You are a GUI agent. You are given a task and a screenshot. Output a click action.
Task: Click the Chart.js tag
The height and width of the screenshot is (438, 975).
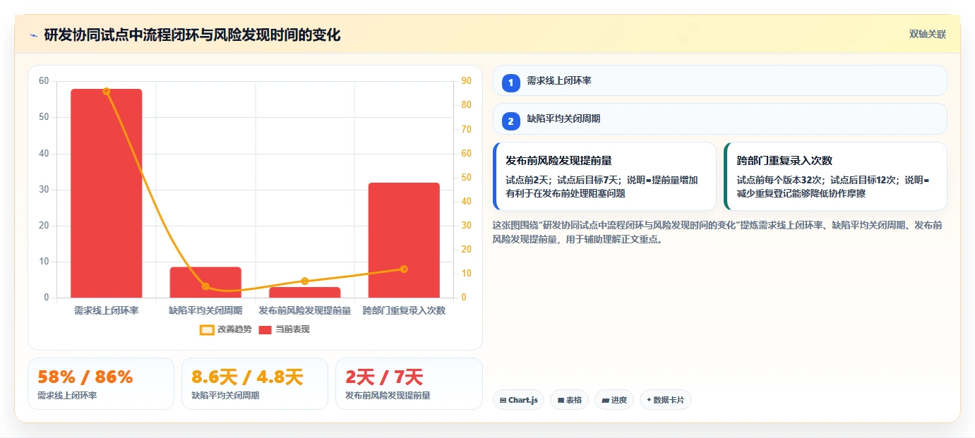tap(518, 400)
